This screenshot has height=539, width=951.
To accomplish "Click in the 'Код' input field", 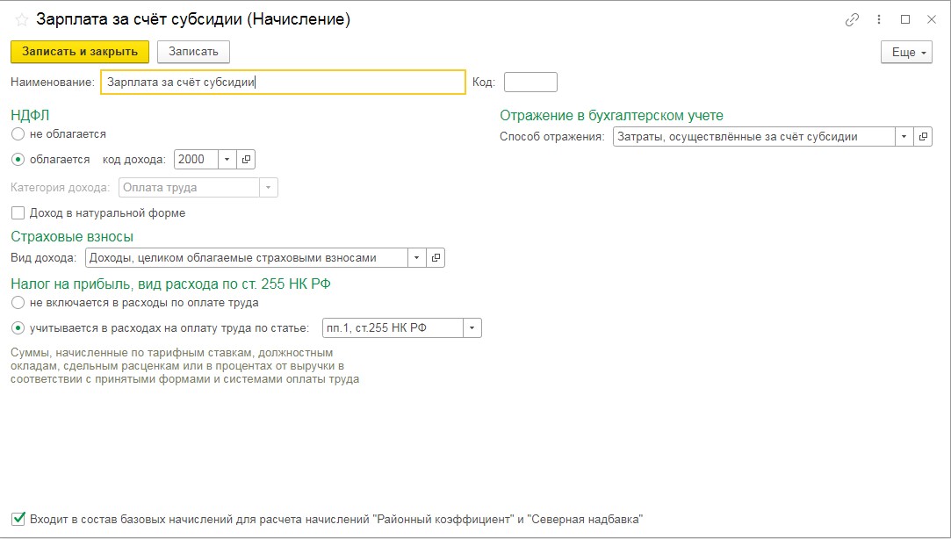I will coord(530,82).
